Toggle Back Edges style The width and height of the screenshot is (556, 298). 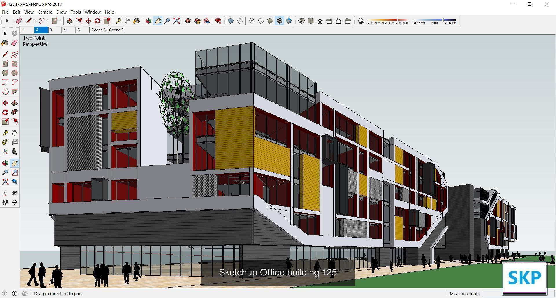click(x=240, y=21)
